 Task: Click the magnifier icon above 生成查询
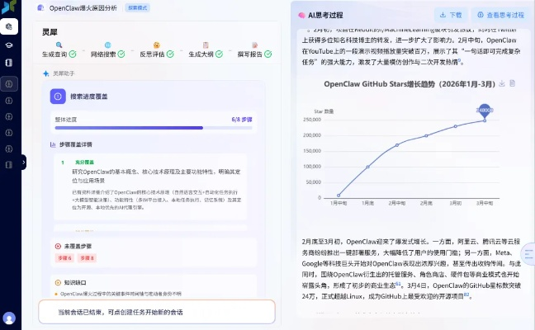point(59,45)
